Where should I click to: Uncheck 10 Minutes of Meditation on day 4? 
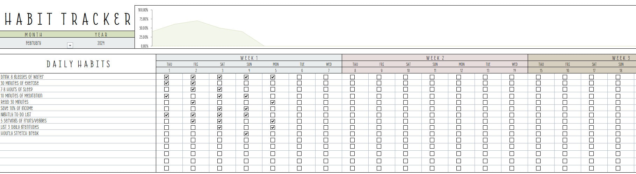pyautogui.click(x=246, y=96)
